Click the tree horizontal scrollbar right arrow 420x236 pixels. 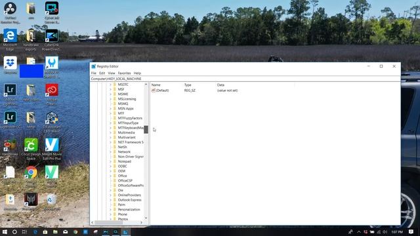tap(142, 222)
